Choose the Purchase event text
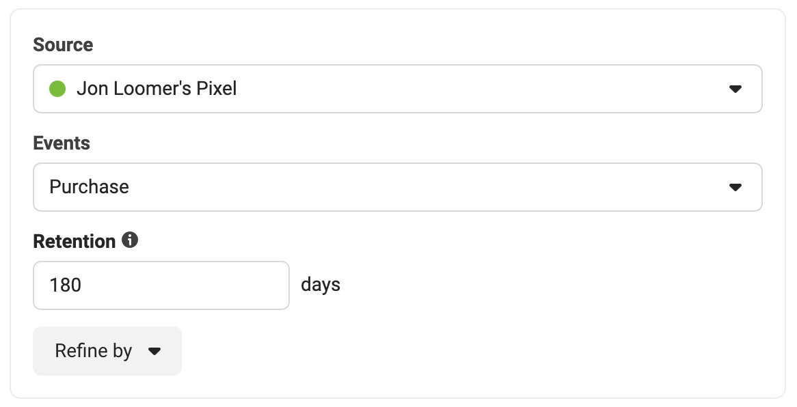The height and width of the screenshot is (407, 797). click(89, 187)
